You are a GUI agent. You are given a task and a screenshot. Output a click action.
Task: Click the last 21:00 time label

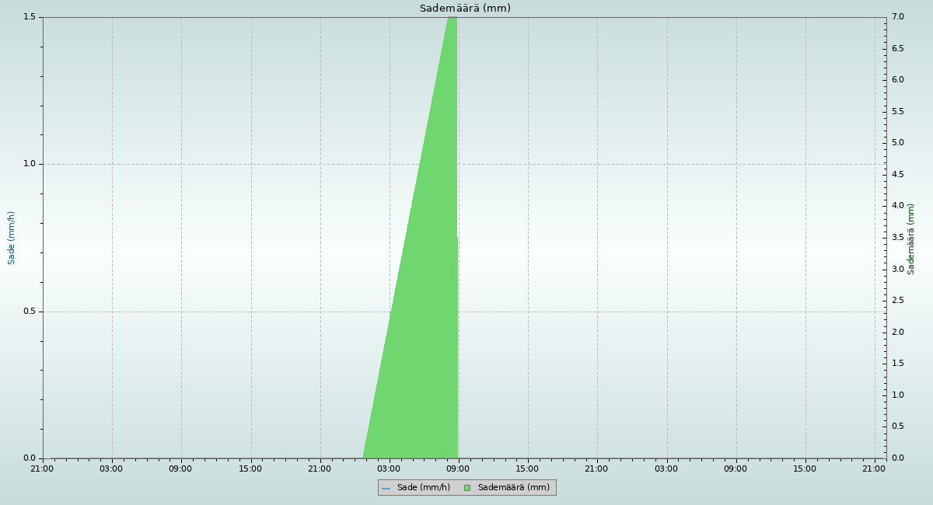click(x=874, y=468)
